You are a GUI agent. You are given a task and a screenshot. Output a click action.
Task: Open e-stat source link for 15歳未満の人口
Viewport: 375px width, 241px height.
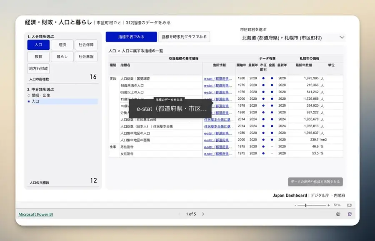[x=218, y=86]
